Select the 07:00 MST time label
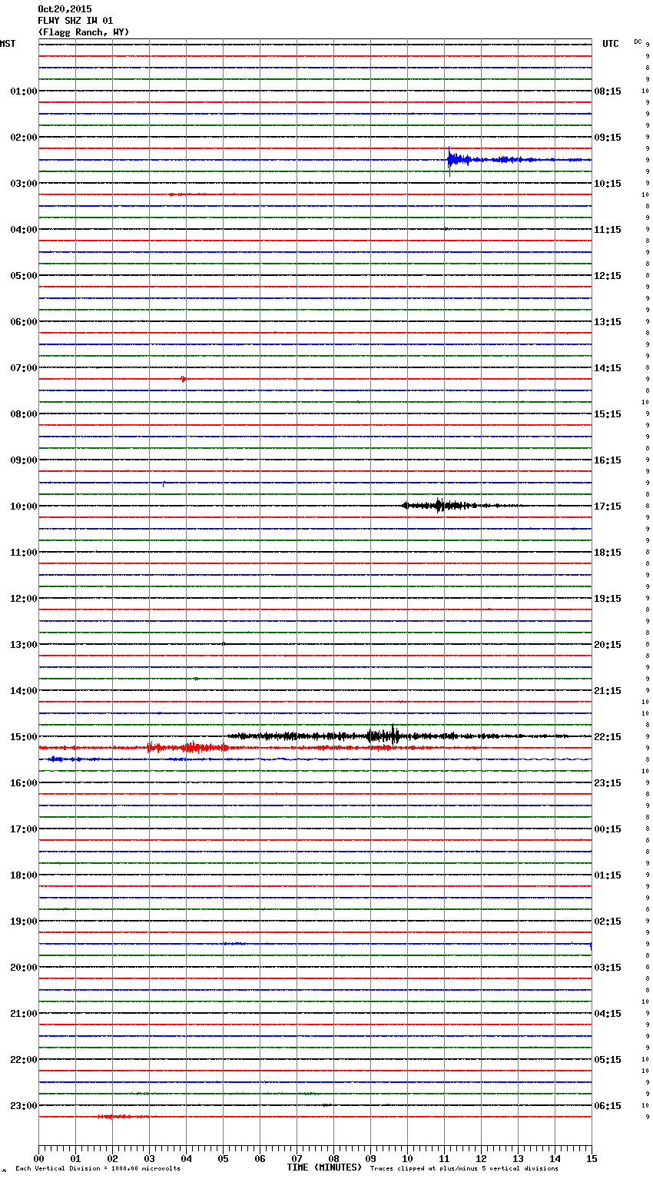653x1179 pixels. point(23,368)
